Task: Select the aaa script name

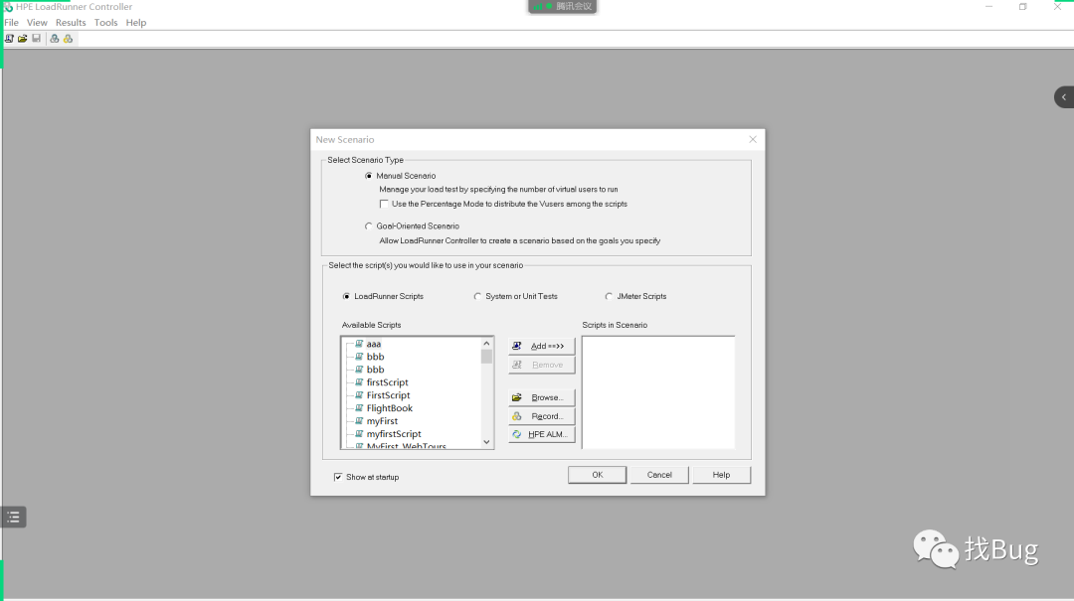Action: tap(373, 345)
